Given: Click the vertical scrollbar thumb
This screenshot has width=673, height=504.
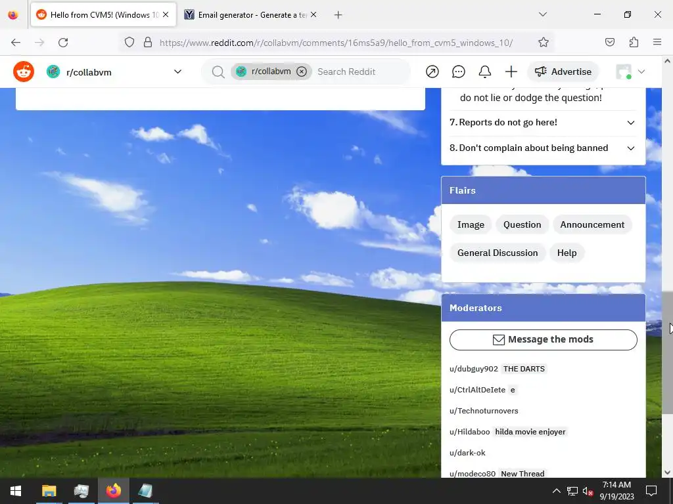Looking at the screenshot, I should click(668, 352).
